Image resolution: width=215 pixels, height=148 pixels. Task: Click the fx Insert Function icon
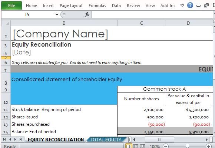point(87,14)
